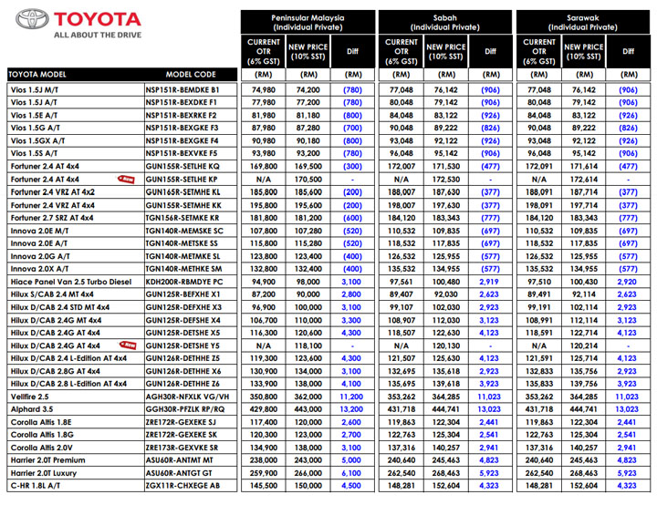Click the '3,300' diff for Hilux D/CAB 2.4G MT
657x505 pixels.
coord(351,320)
